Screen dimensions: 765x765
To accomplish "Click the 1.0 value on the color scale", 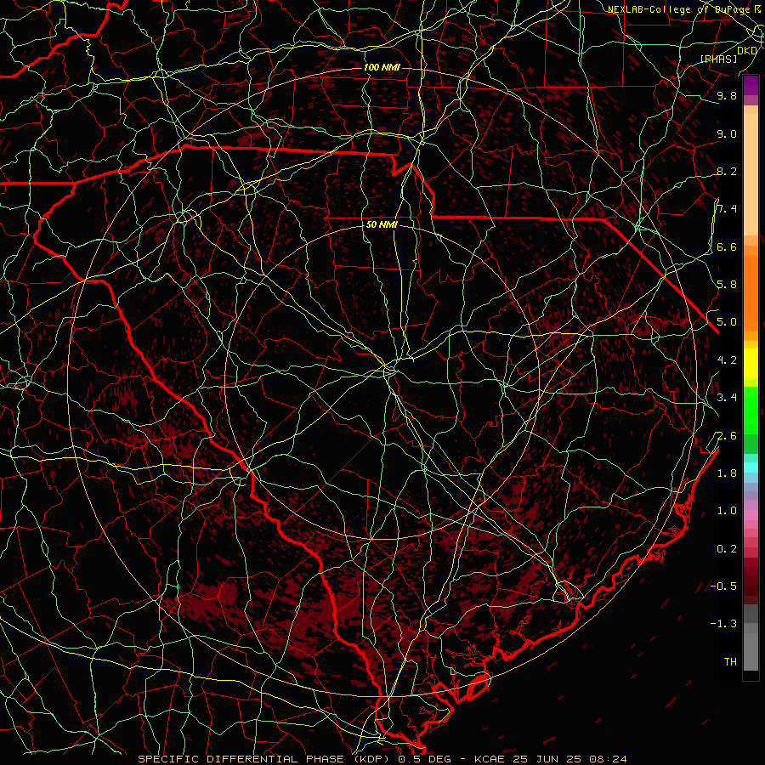I will (727, 511).
